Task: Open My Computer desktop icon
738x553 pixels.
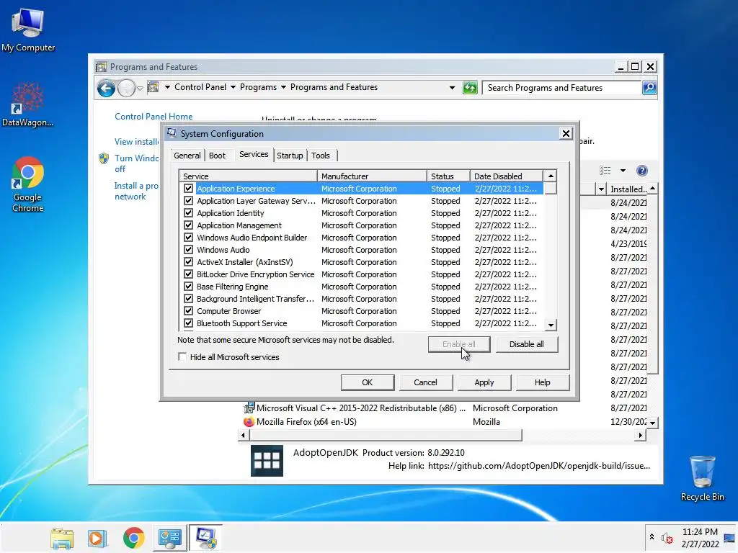Action: click(28, 30)
